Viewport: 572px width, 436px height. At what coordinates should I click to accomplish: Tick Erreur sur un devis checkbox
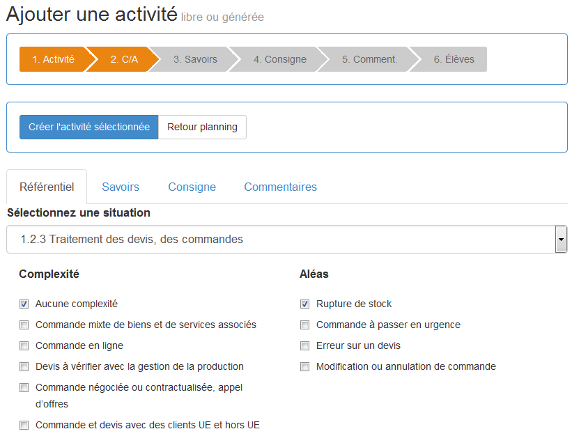click(305, 345)
